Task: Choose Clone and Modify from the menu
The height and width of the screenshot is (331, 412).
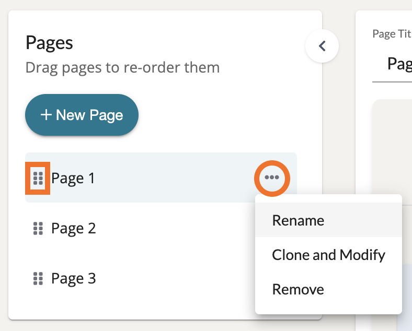Action: click(x=328, y=255)
